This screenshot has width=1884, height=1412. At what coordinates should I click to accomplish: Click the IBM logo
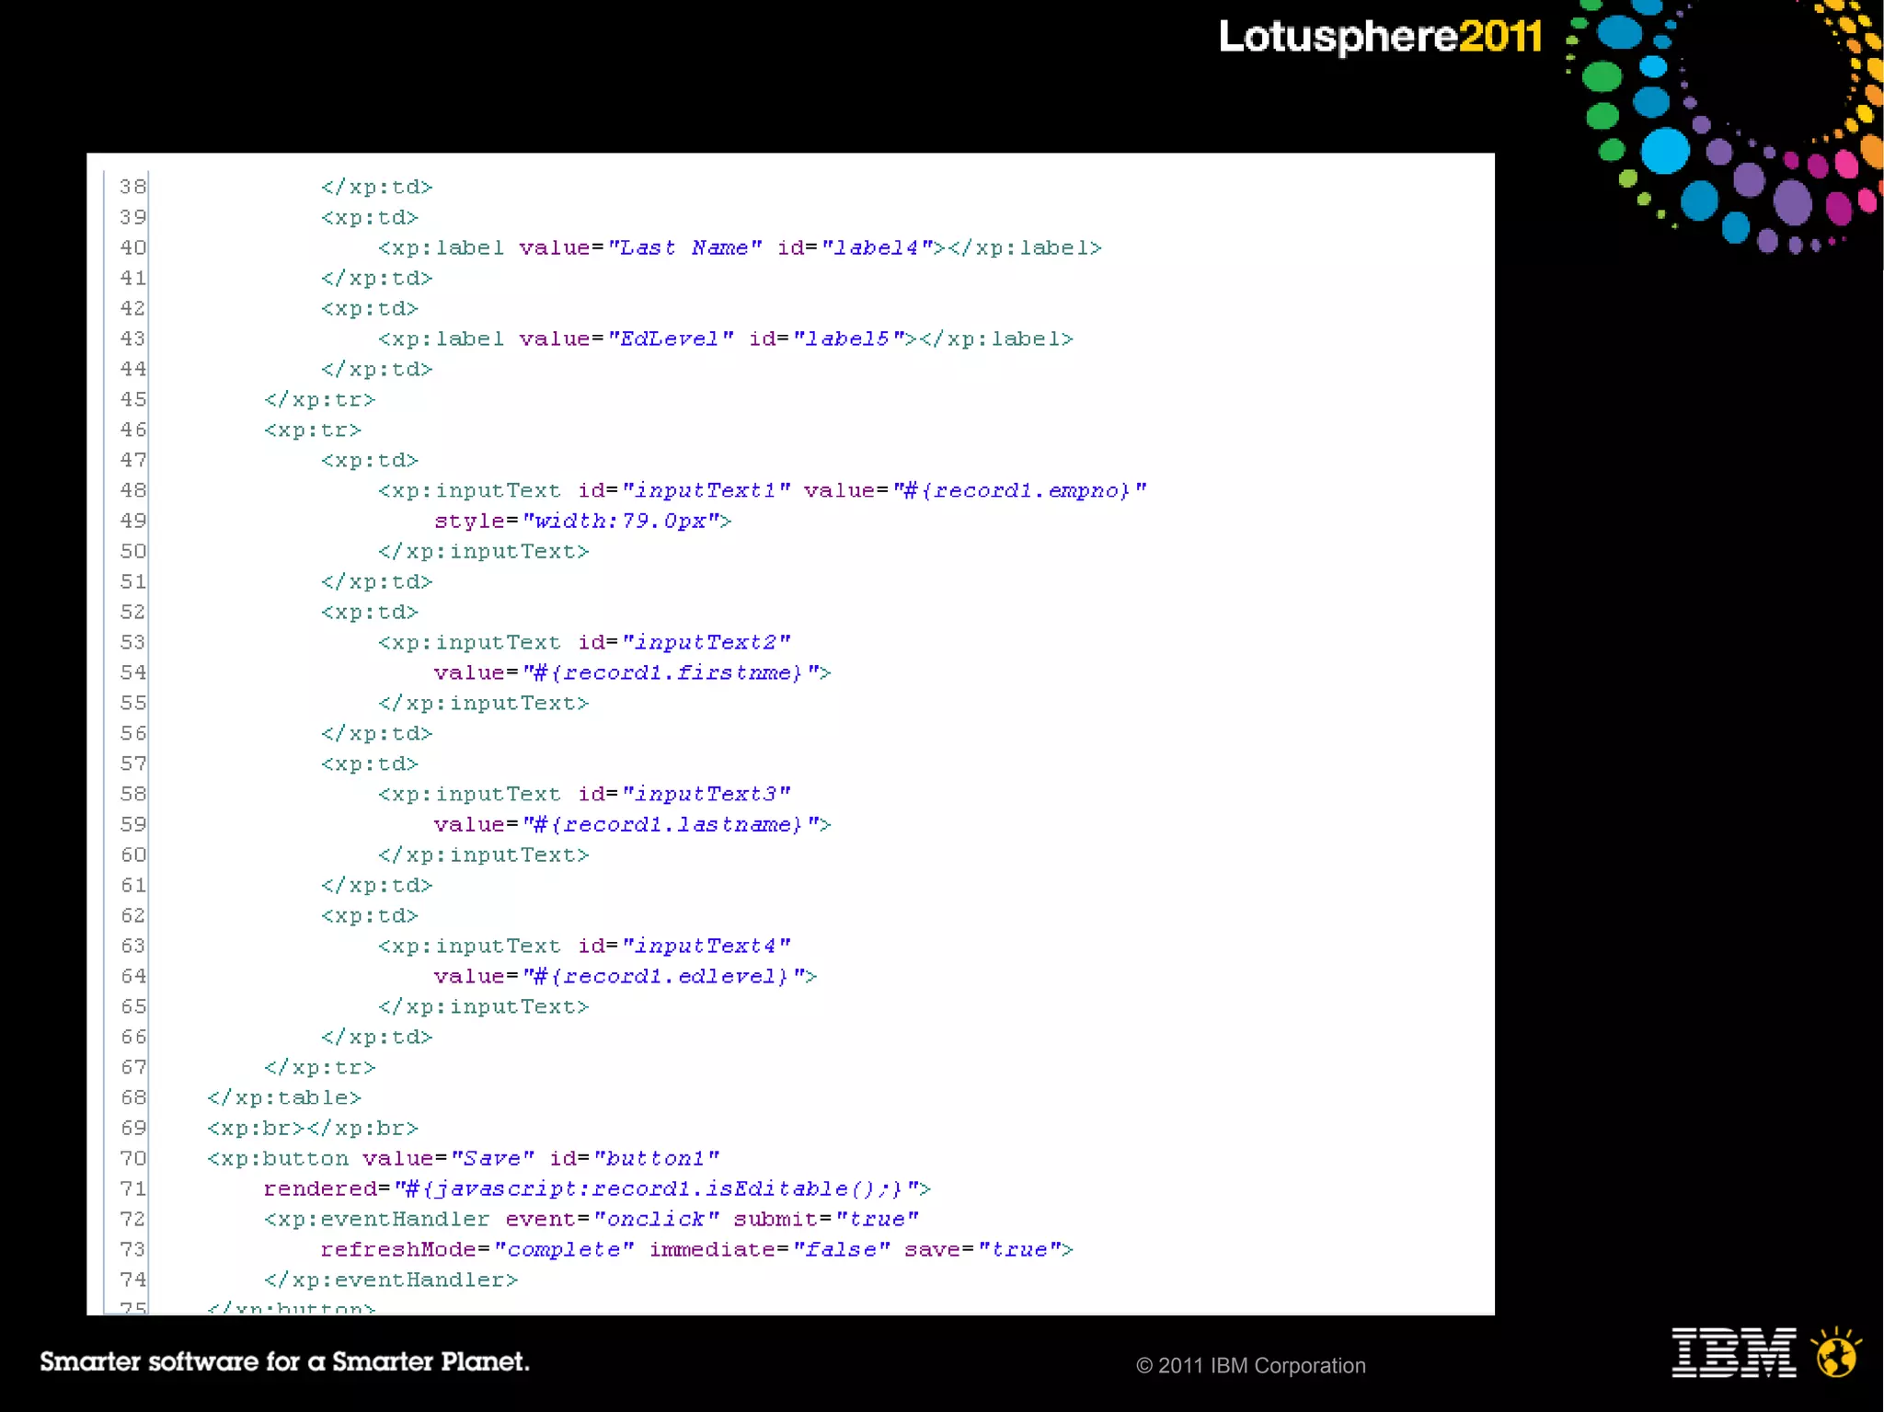(1733, 1352)
